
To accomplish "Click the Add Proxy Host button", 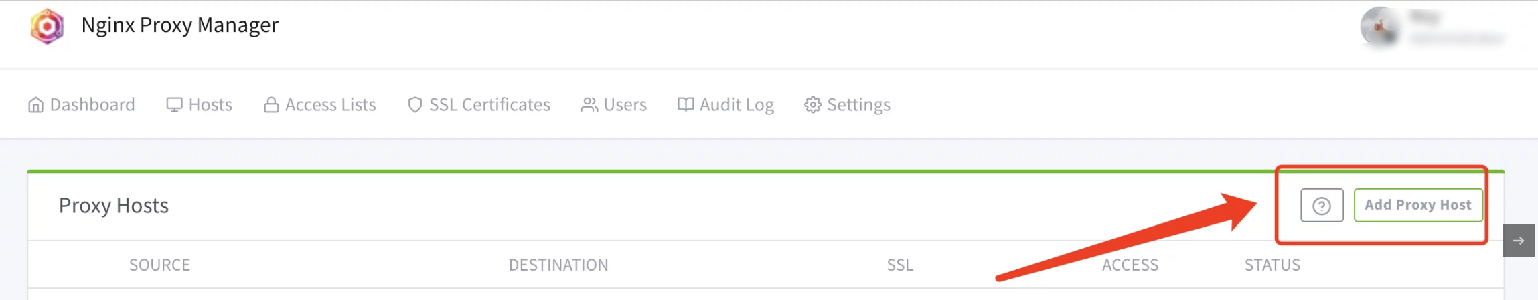I will pyautogui.click(x=1417, y=205).
